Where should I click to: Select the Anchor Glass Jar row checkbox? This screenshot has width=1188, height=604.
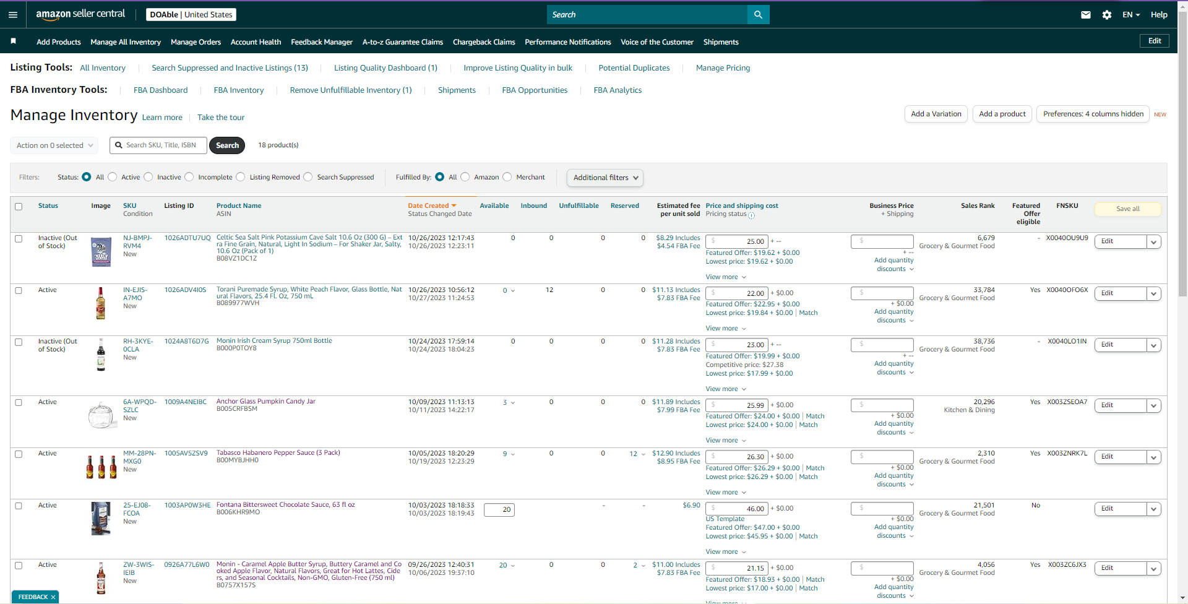tap(19, 403)
